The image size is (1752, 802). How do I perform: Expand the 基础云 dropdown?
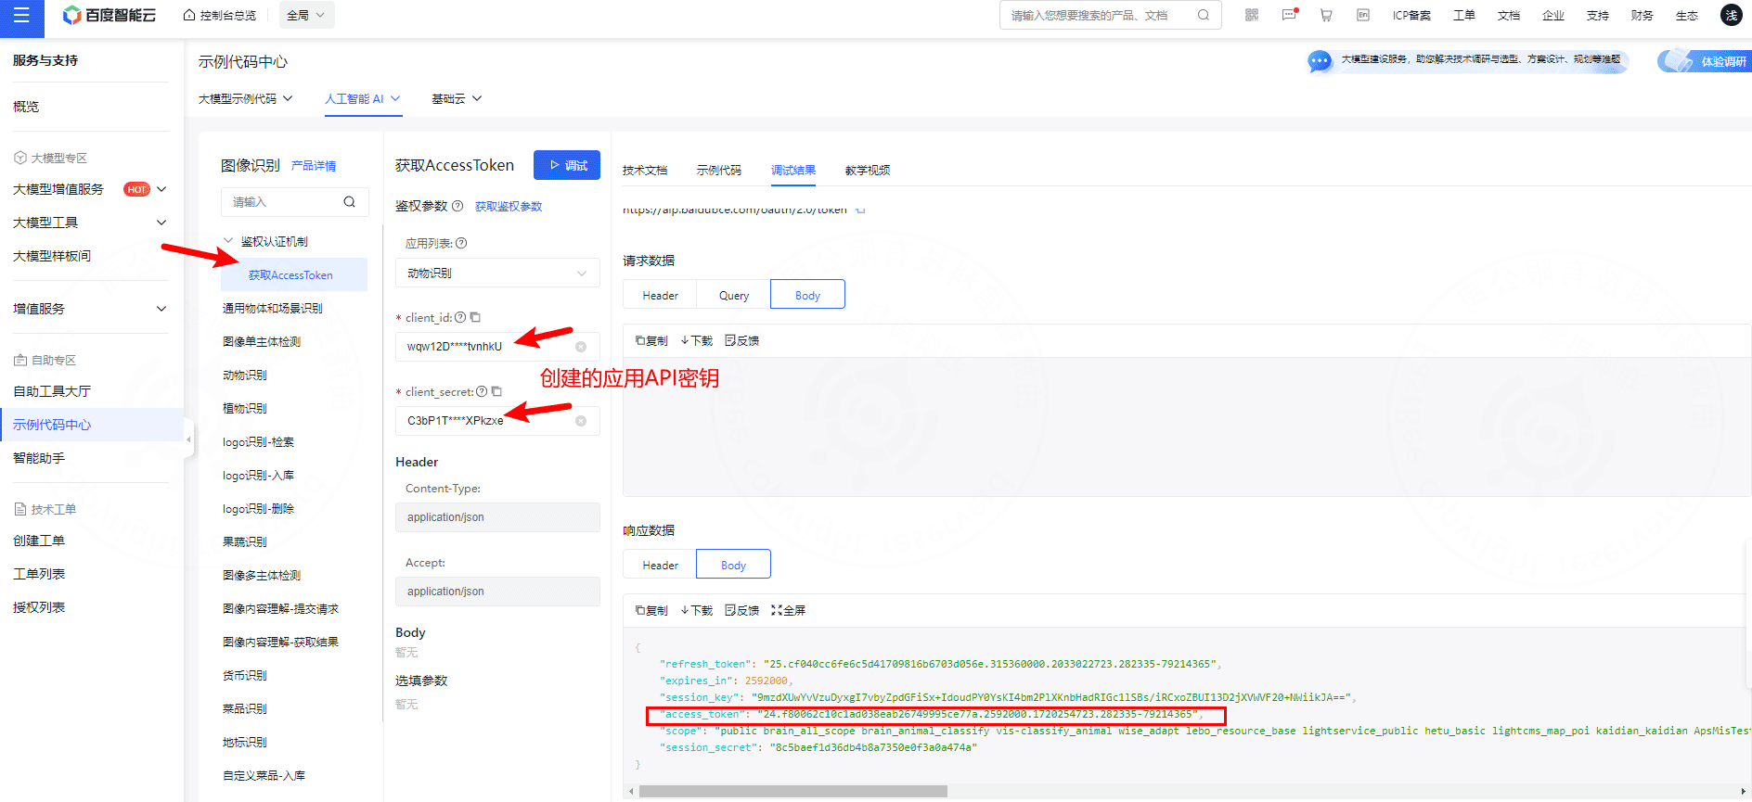(457, 98)
